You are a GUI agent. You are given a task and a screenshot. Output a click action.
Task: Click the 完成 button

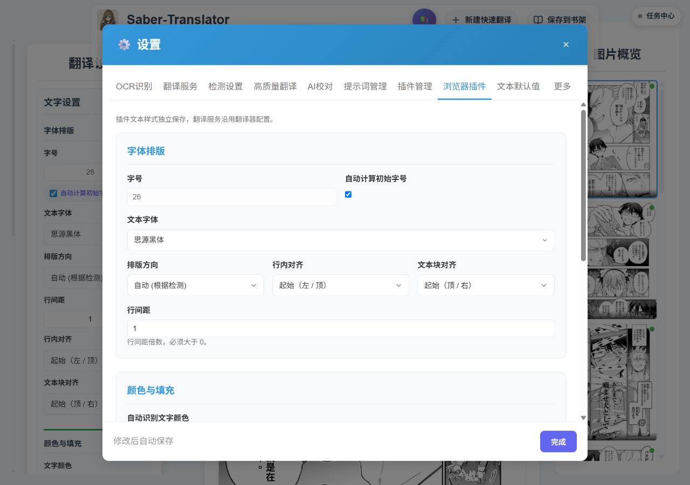tap(558, 442)
